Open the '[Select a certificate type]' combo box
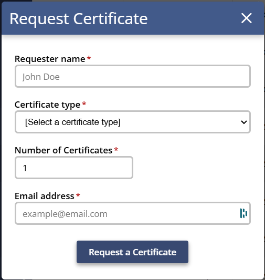 click(133, 122)
